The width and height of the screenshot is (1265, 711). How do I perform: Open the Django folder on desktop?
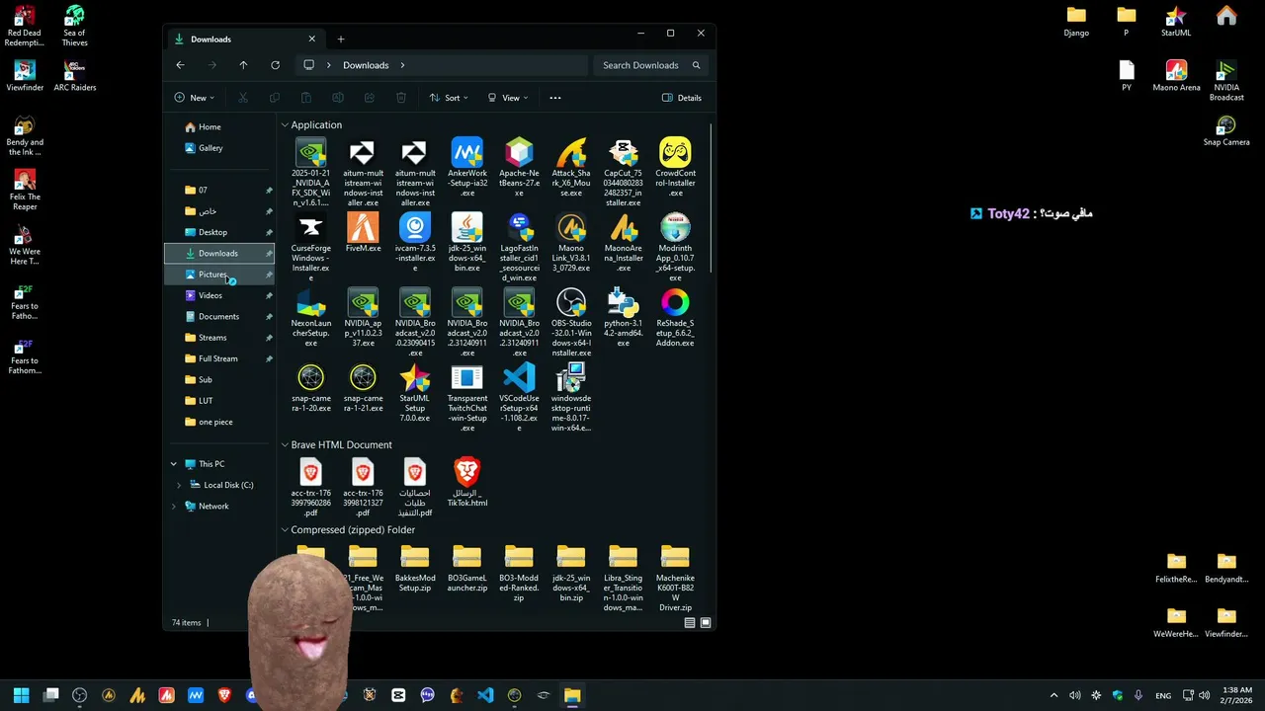pos(1076,21)
